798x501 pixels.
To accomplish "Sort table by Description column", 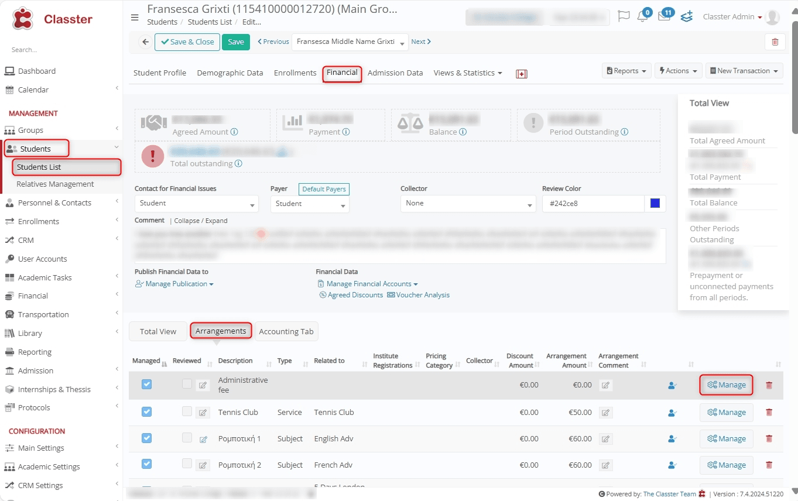I will (235, 361).
